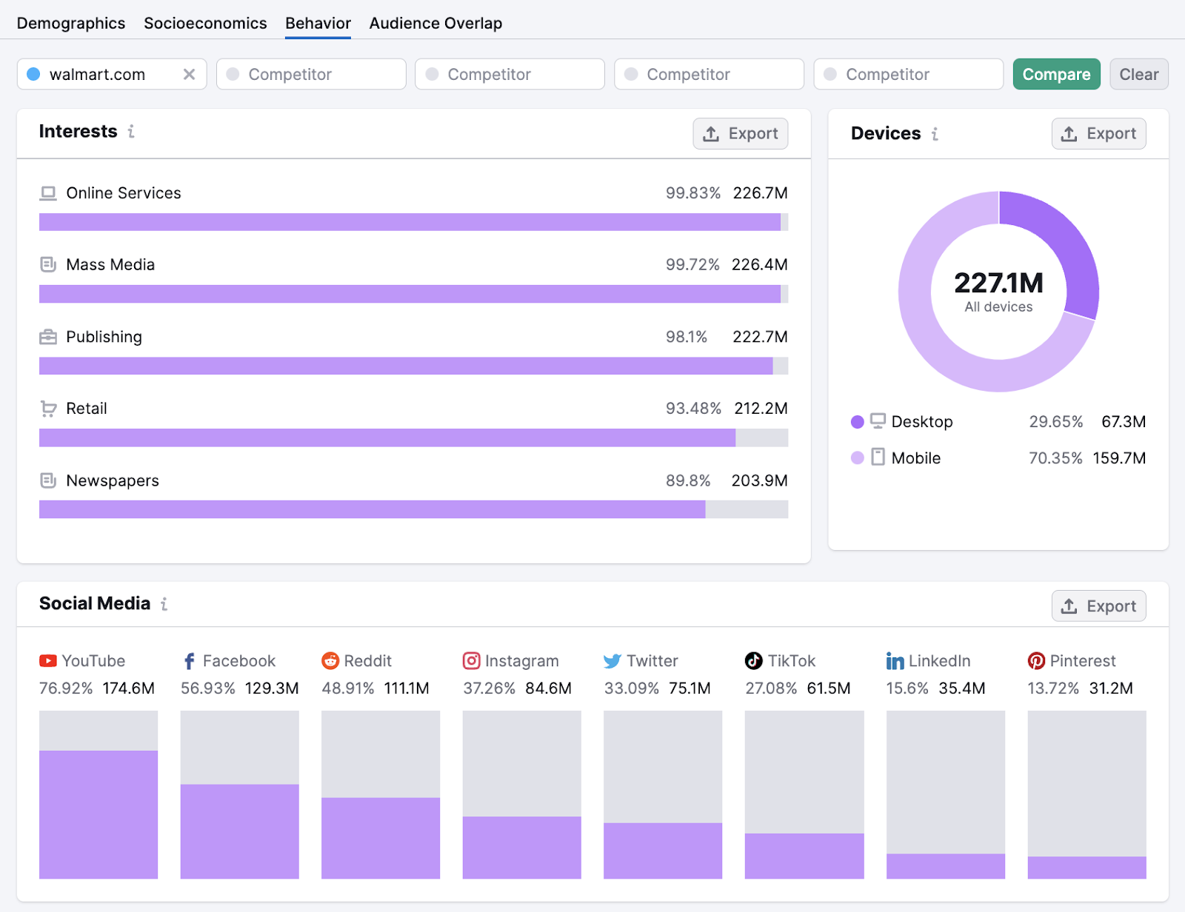Viewport: 1185px width, 912px height.
Task: Click the Mass Media progress bar
Action: coord(413,294)
